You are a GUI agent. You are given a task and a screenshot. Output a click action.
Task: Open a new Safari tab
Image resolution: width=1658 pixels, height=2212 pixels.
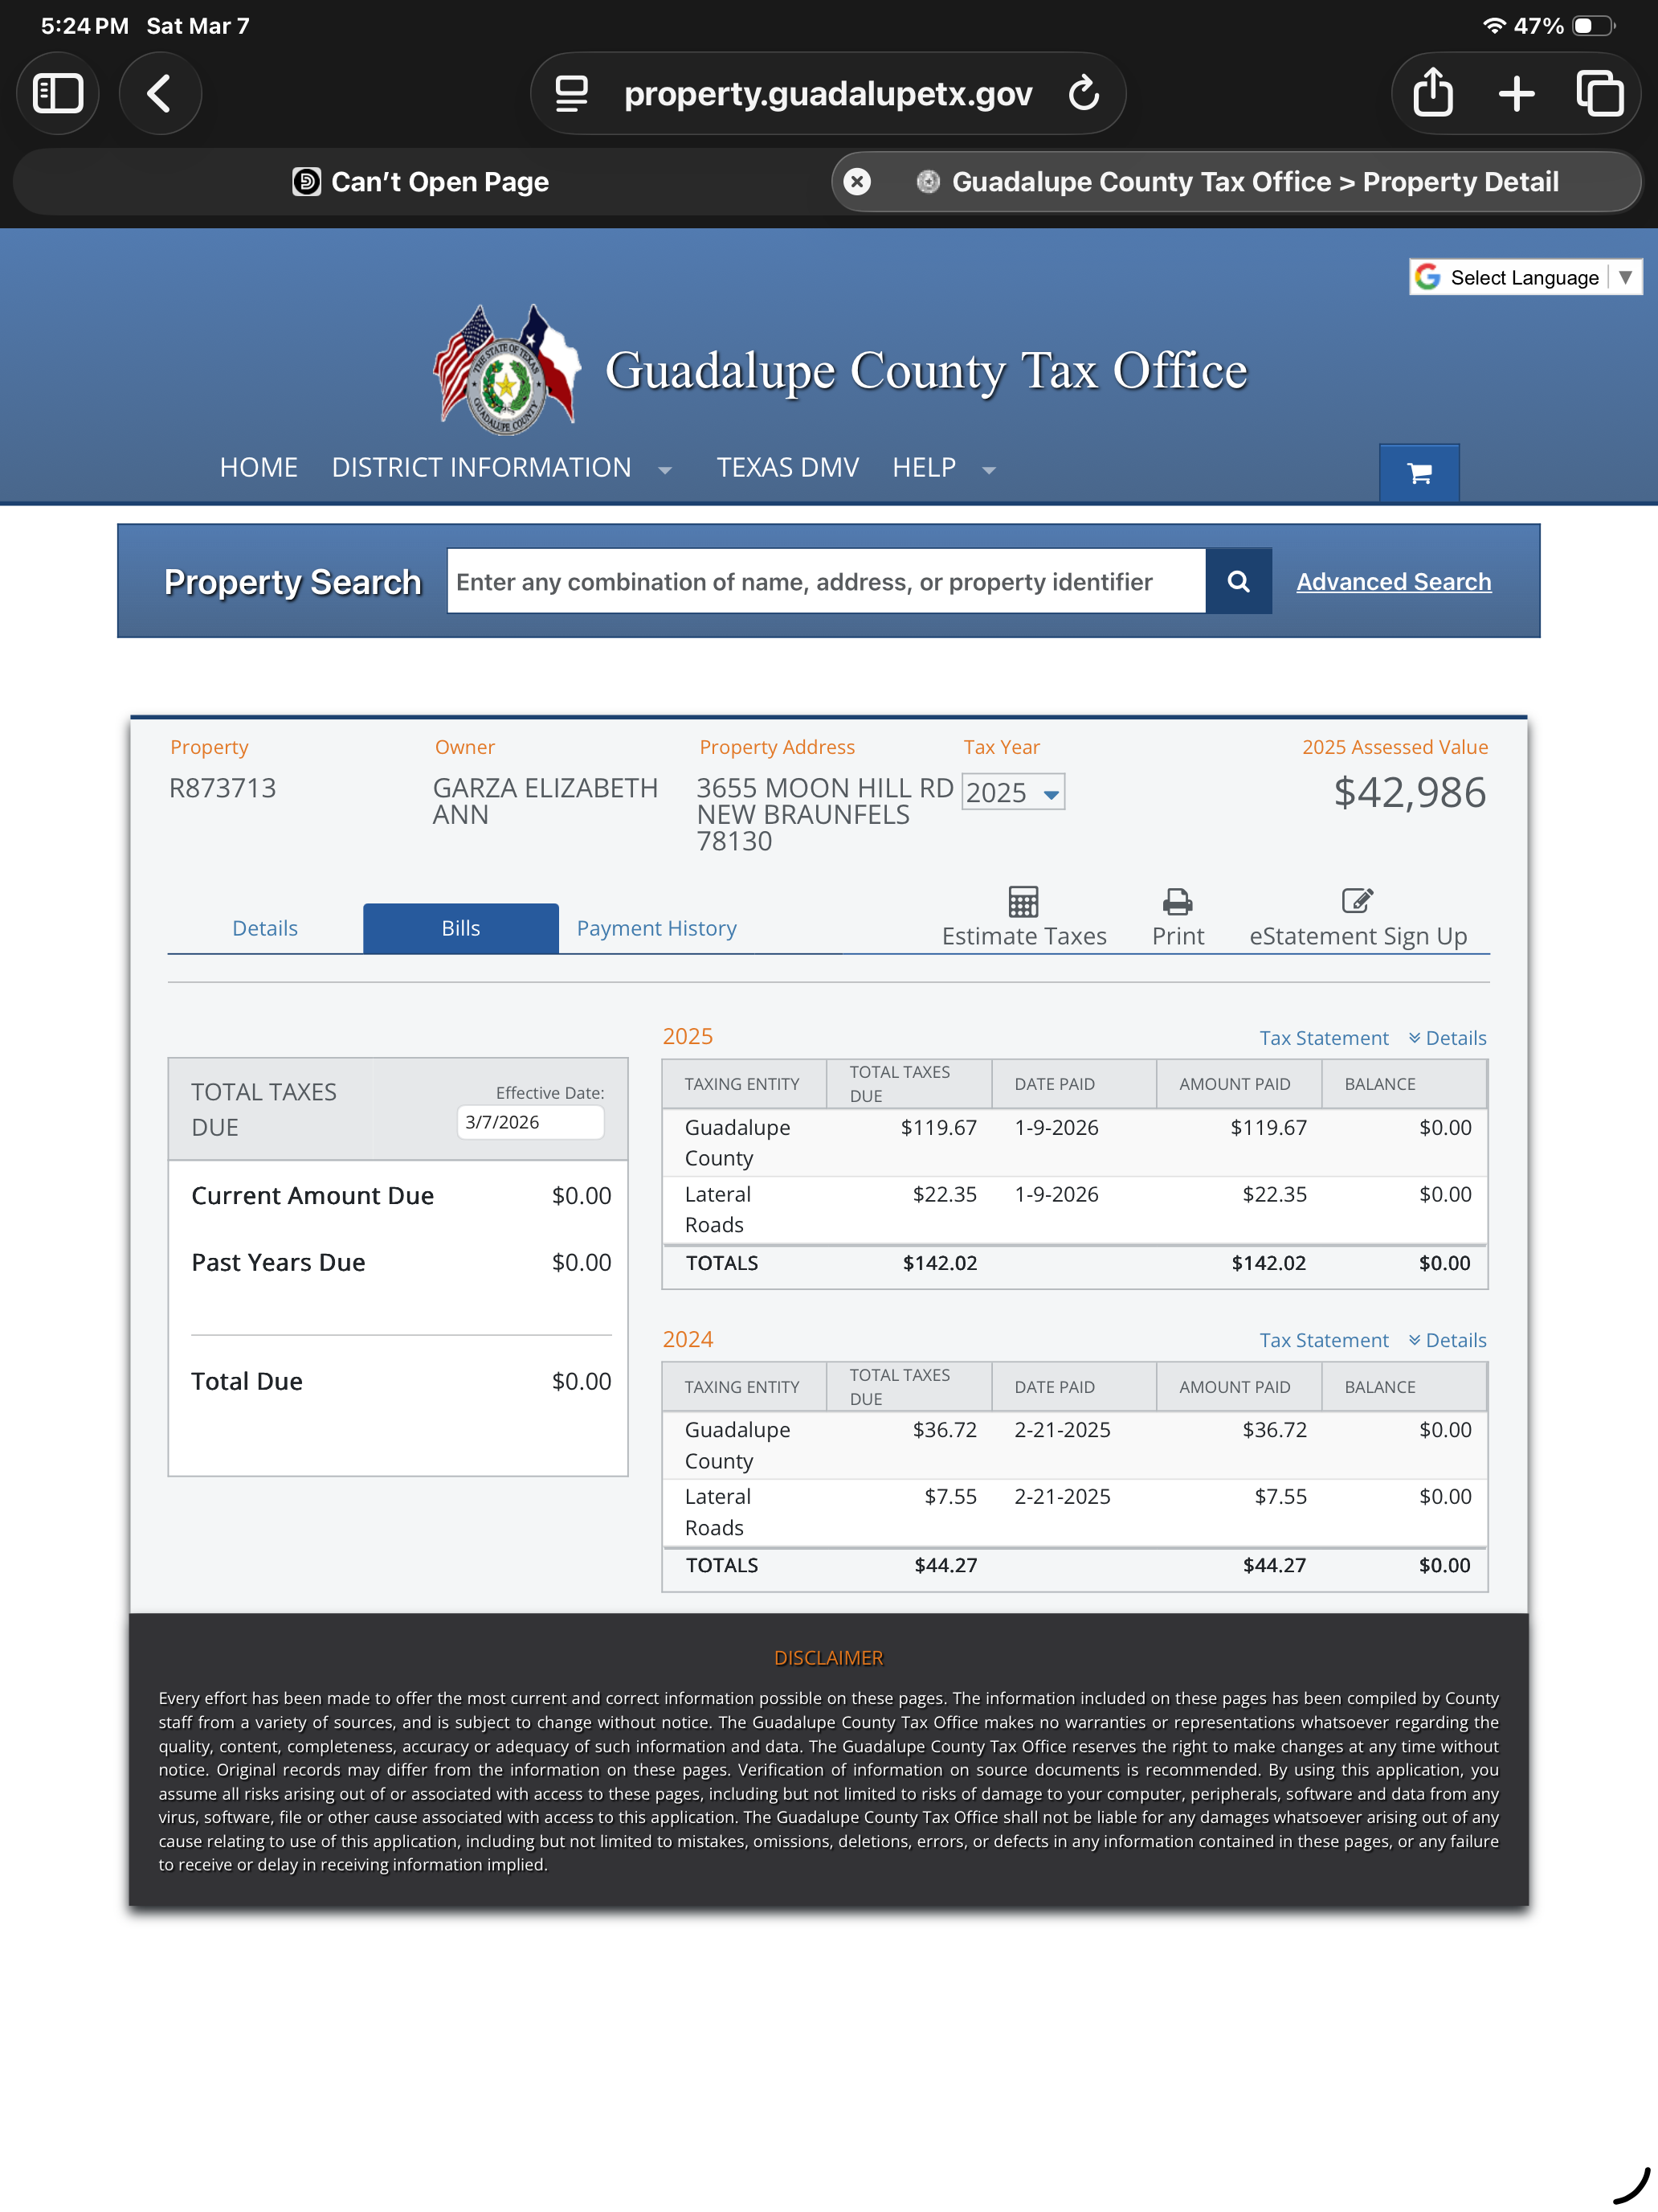(x=1516, y=94)
